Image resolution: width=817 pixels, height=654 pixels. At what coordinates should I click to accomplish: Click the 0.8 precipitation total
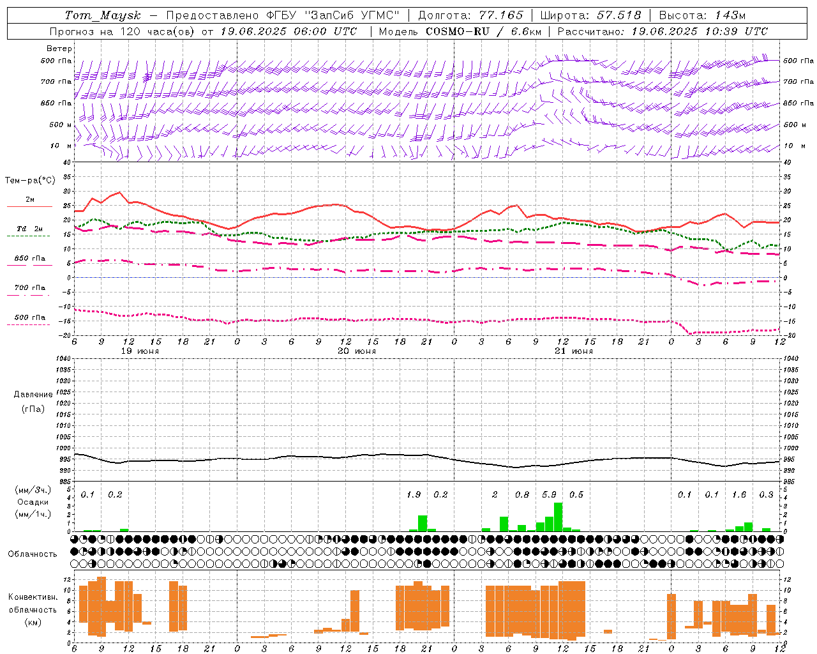pyautogui.click(x=522, y=494)
